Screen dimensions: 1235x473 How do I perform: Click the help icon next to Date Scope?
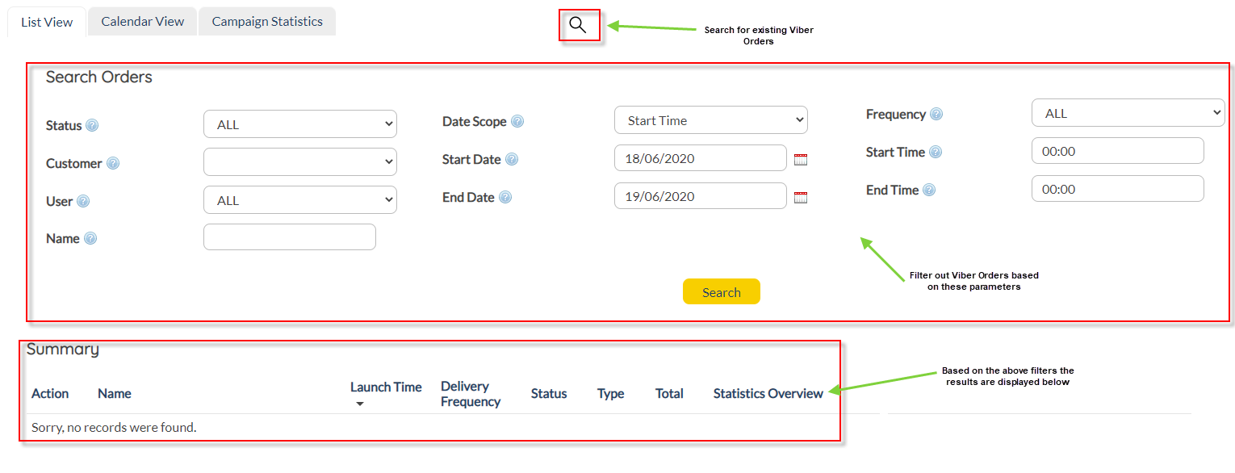point(517,122)
